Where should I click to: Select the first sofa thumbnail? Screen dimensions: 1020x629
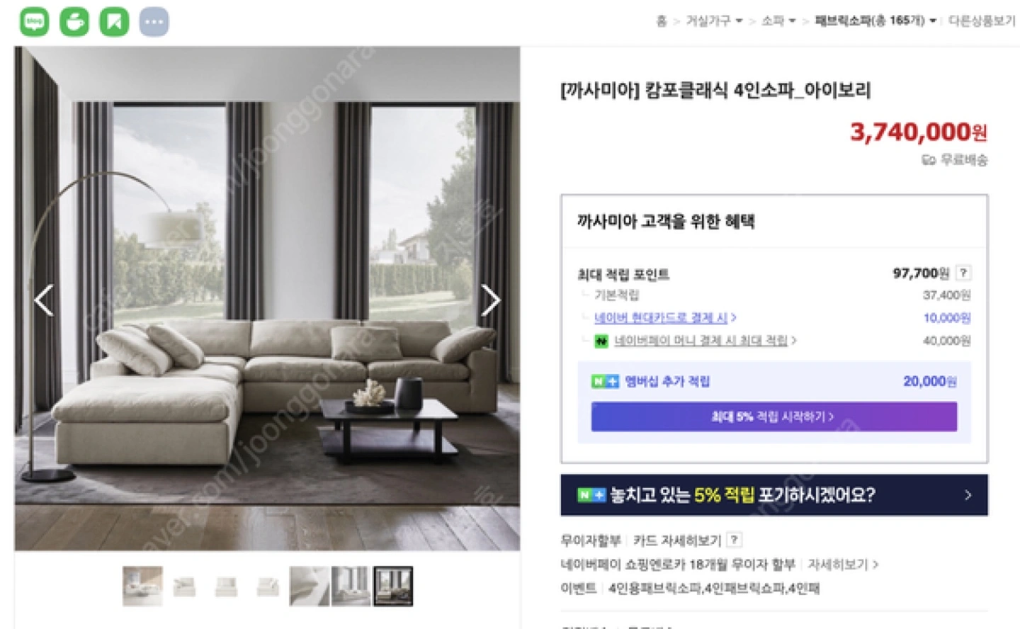tap(142, 586)
